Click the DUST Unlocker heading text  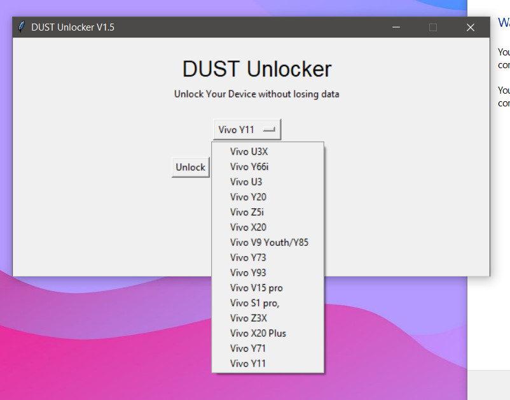pyautogui.click(x=257, y=69)
